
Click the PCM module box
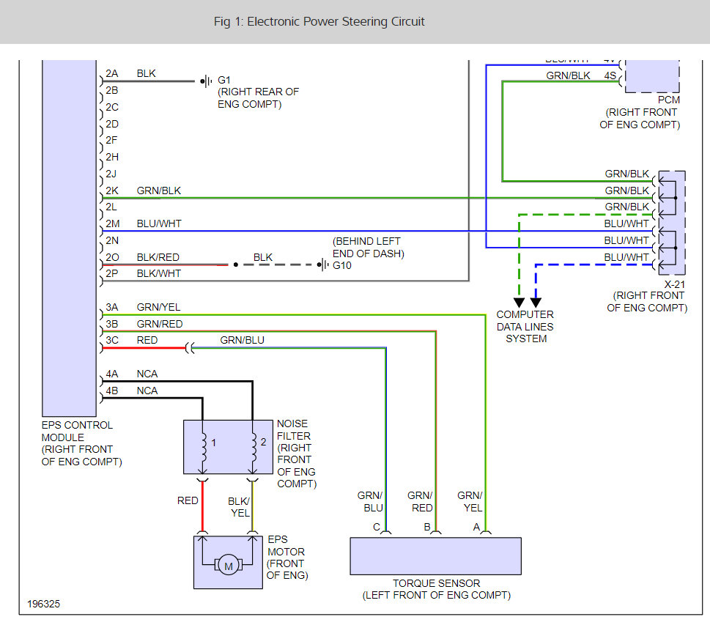point(652,76)
